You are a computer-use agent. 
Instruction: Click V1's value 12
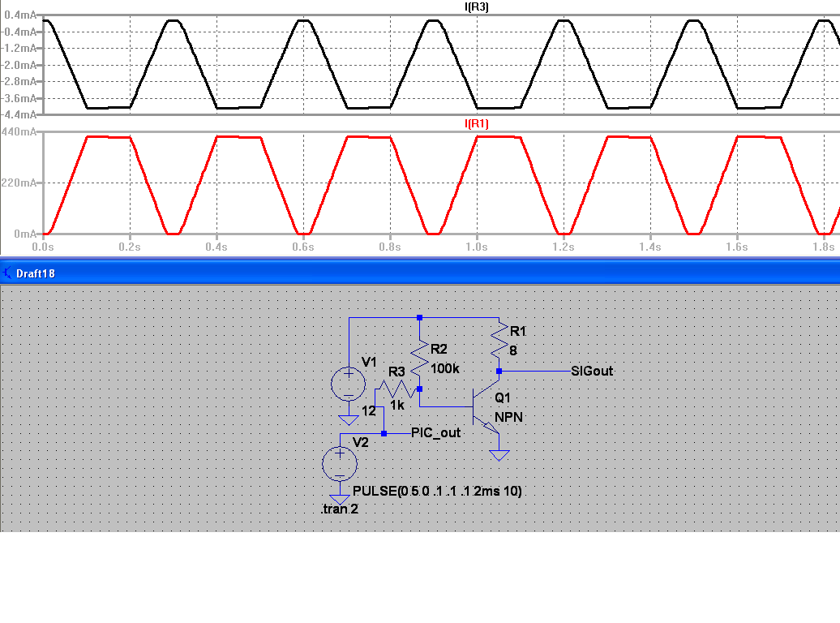click(x=369, y=411)
